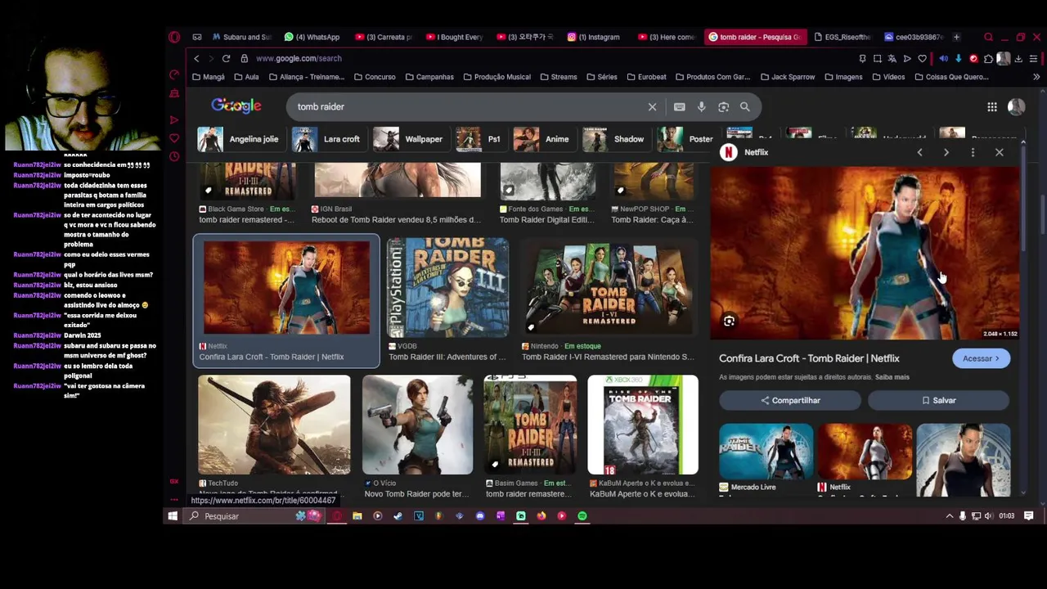Open Tomb Raider III PlayStation cover thumbnail
1047x589 pixels.
click(447, 288)
